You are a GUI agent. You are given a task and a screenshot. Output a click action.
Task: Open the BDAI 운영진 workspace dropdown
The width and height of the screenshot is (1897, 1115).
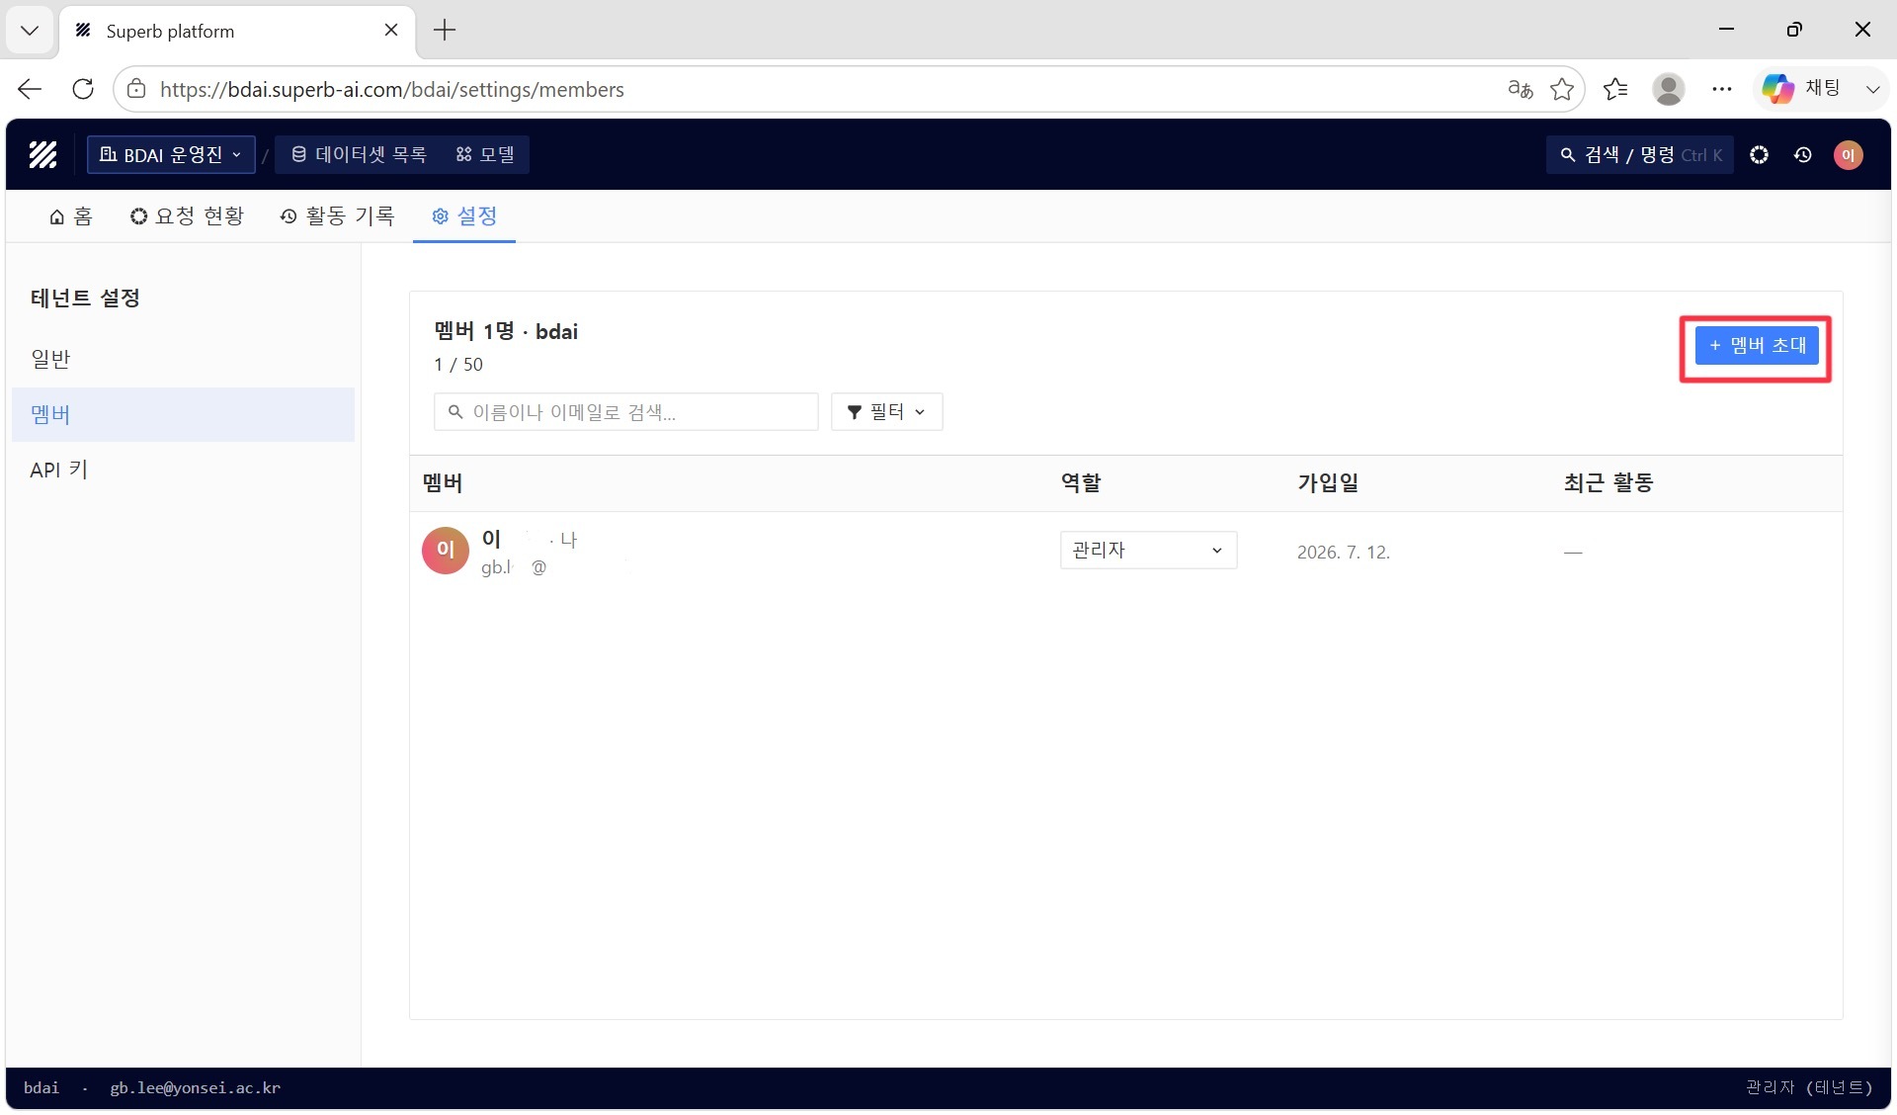[171, 154]
